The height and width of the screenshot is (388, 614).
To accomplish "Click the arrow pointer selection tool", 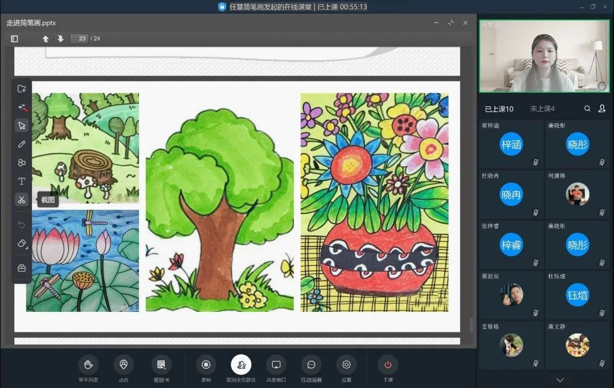I will click(22, 125).
